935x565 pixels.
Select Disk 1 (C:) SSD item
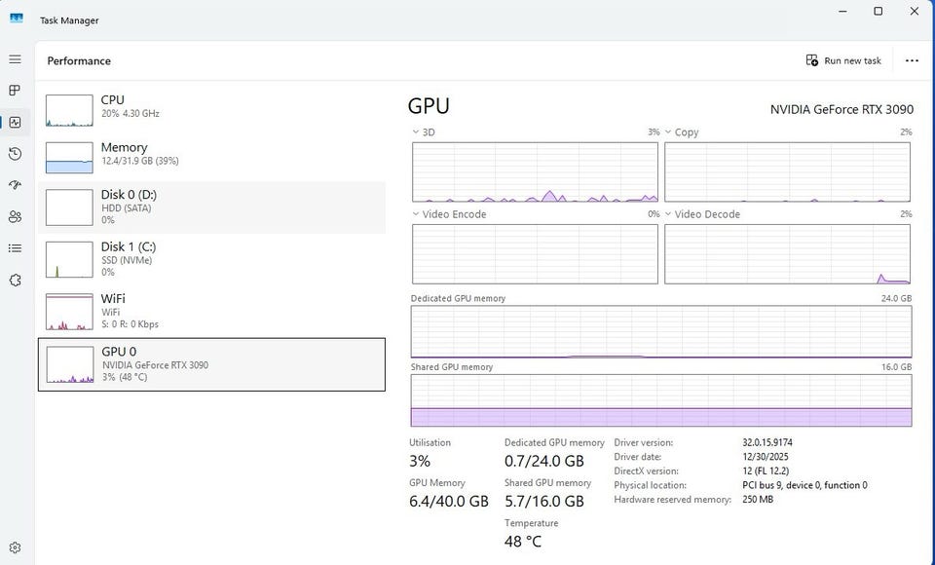(x=211, y=258)
